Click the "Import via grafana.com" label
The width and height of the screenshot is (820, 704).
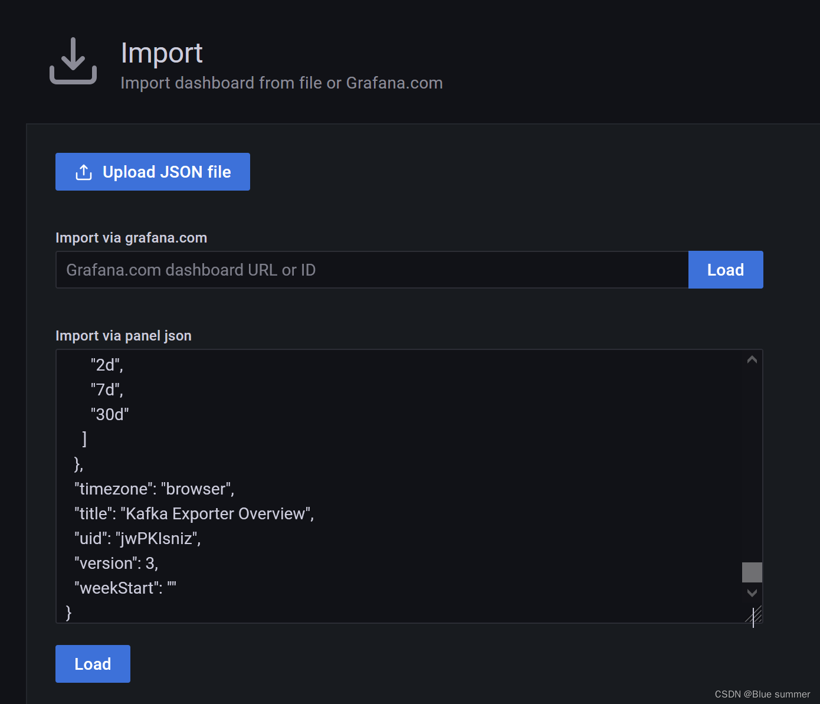[131, 238]
